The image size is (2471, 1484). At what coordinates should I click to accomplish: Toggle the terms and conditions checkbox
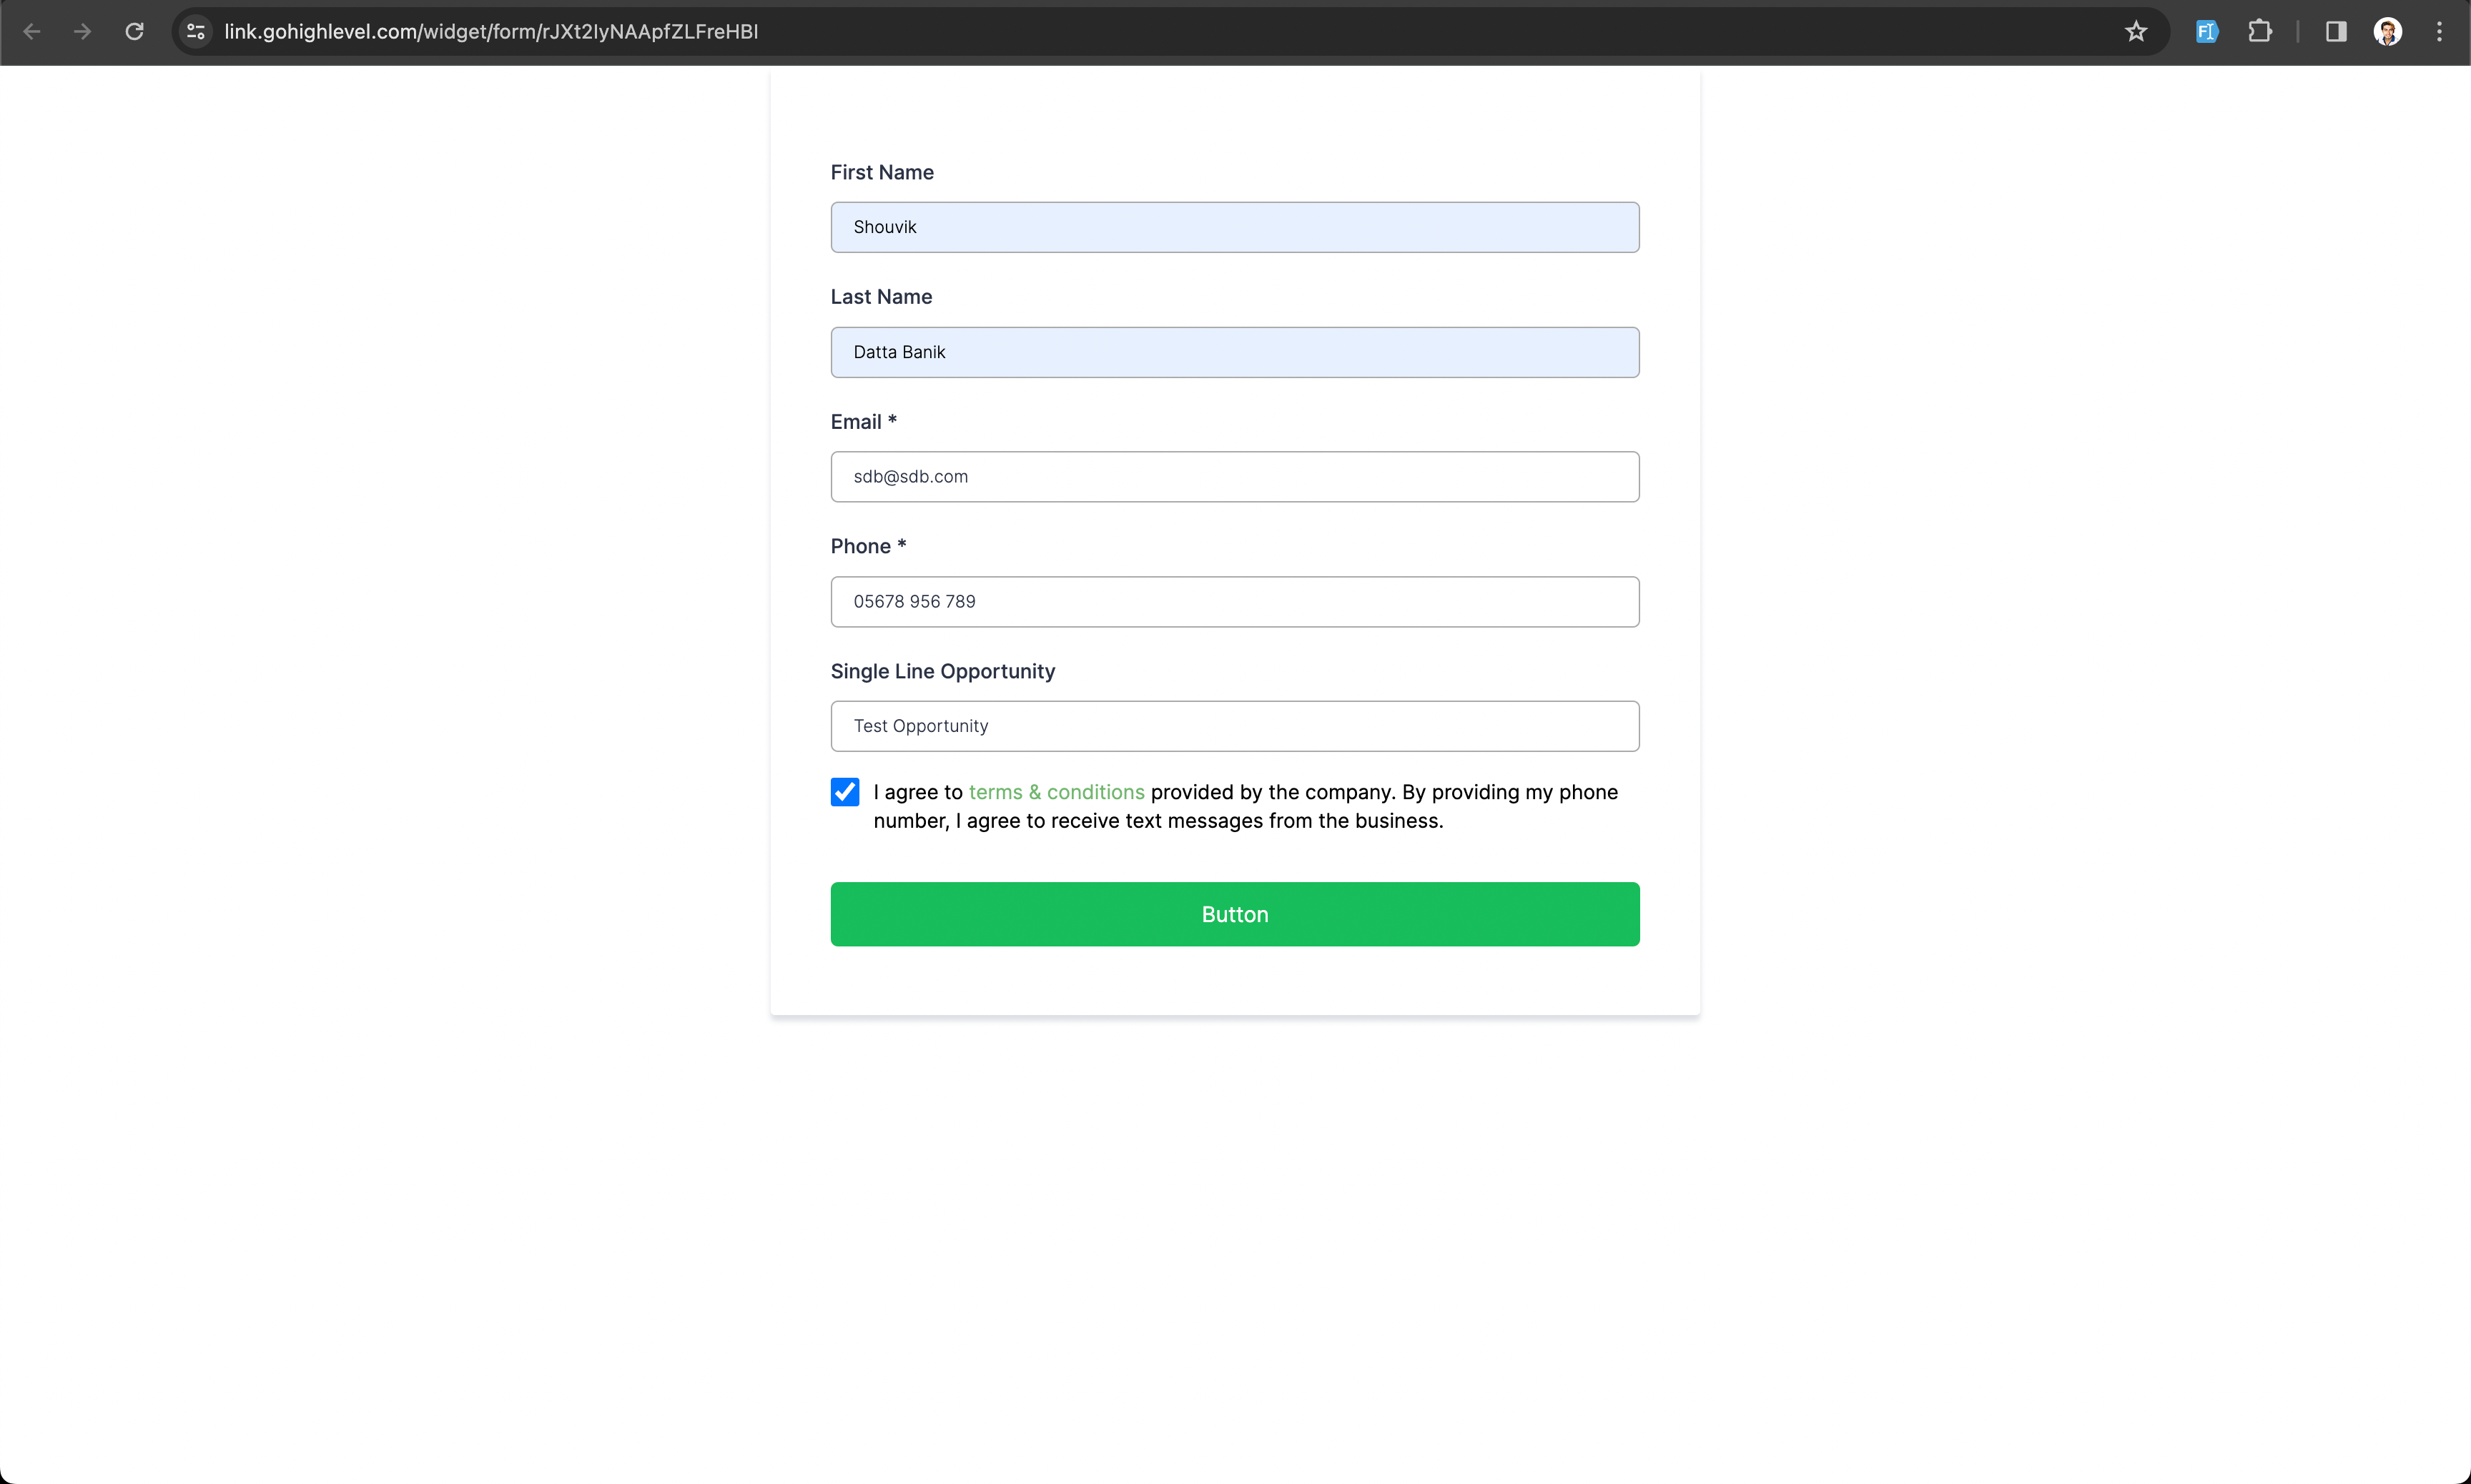click(845, 792)
